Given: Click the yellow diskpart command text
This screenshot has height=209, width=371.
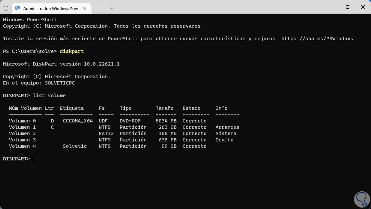Looking at the screenshot, I should pyautogui.click(x=72, y=51).
